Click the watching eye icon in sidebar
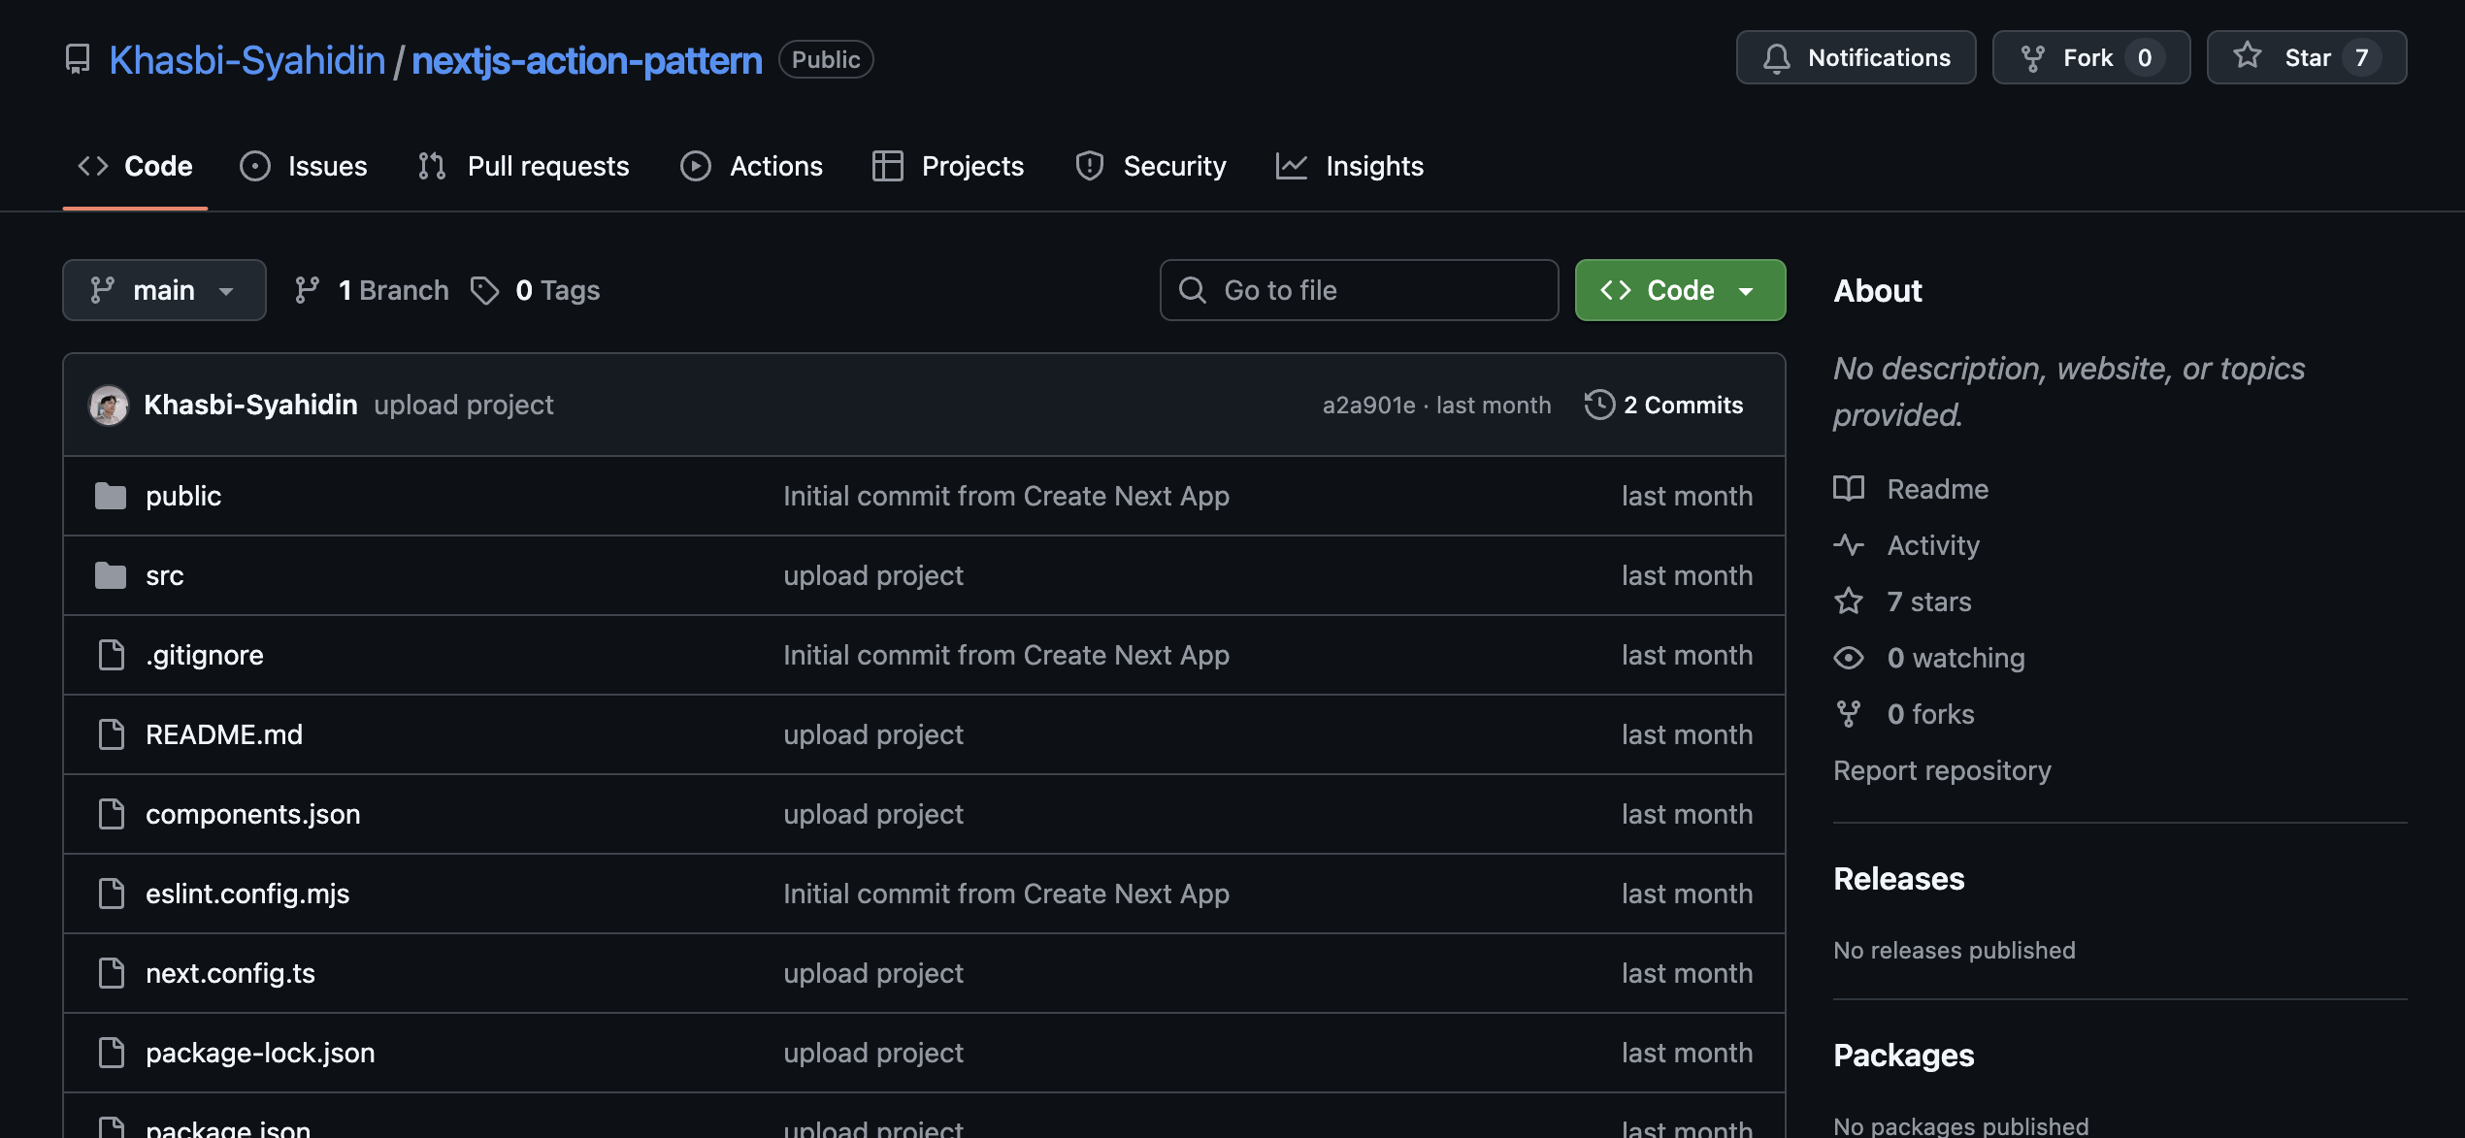2465x1138 pixels. coord(1850,657)
